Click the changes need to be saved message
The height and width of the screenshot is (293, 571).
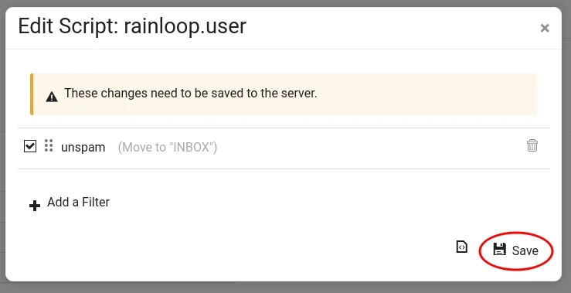[x=191, y=94]
